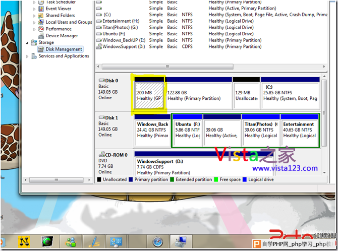The width and height of the screenshot is (338, 251).
Task: Open the pen and brush taskbar icon
Action: (94, 242)
